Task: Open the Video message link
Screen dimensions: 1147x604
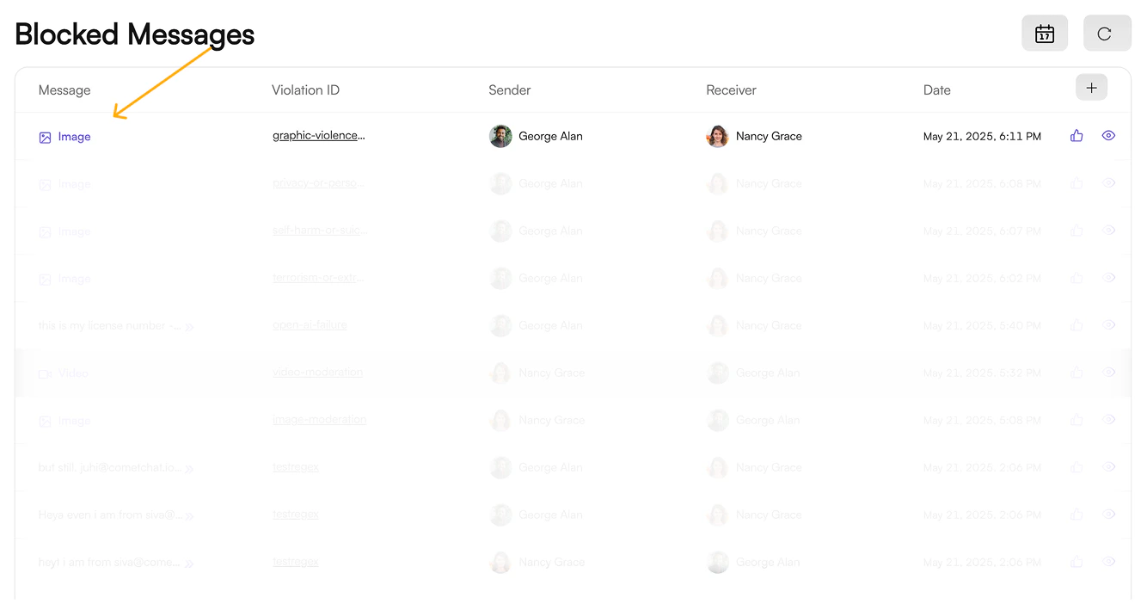Action: (x=73, y=373)
